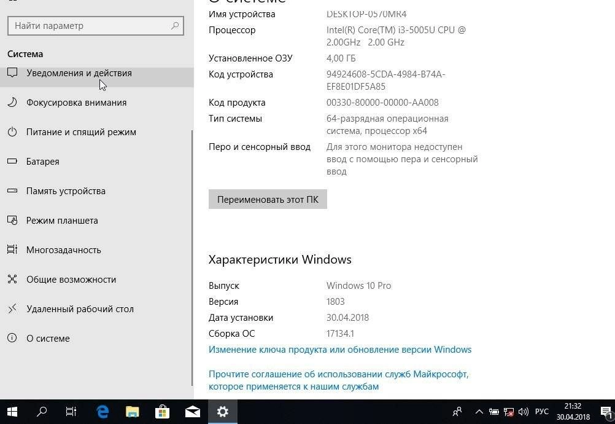Click the Выпуск label

pyautogui.click(x=224, y=286)
